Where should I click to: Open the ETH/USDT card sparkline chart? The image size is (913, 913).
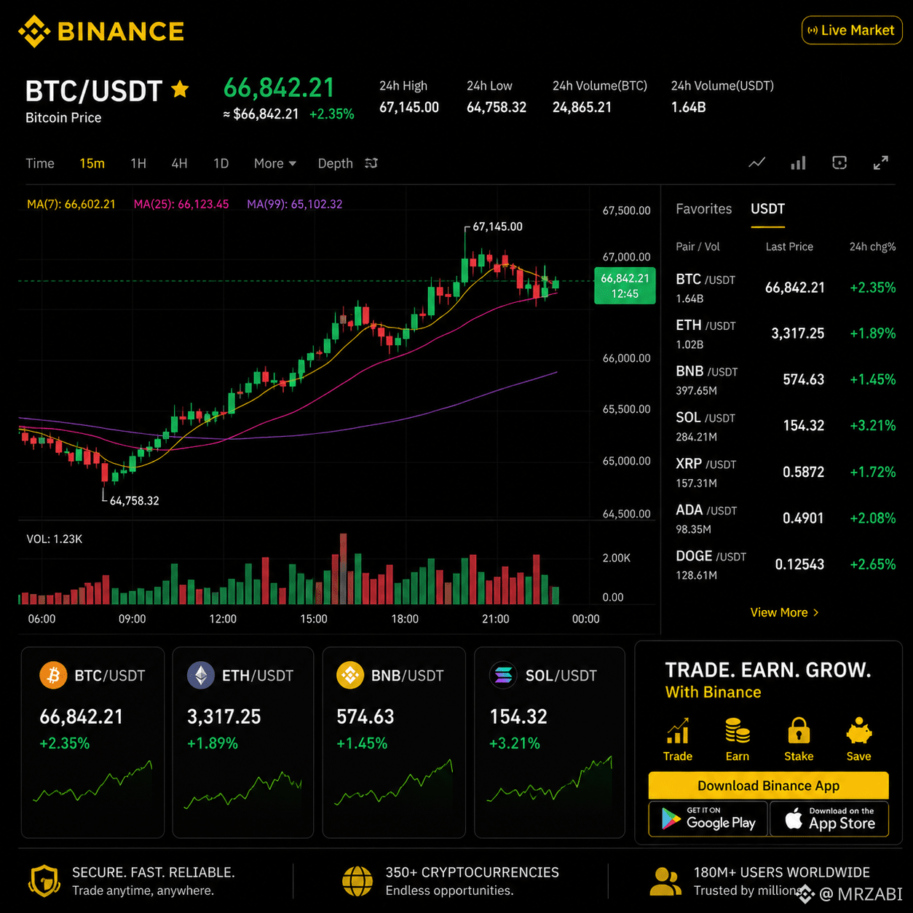[242, 790]
